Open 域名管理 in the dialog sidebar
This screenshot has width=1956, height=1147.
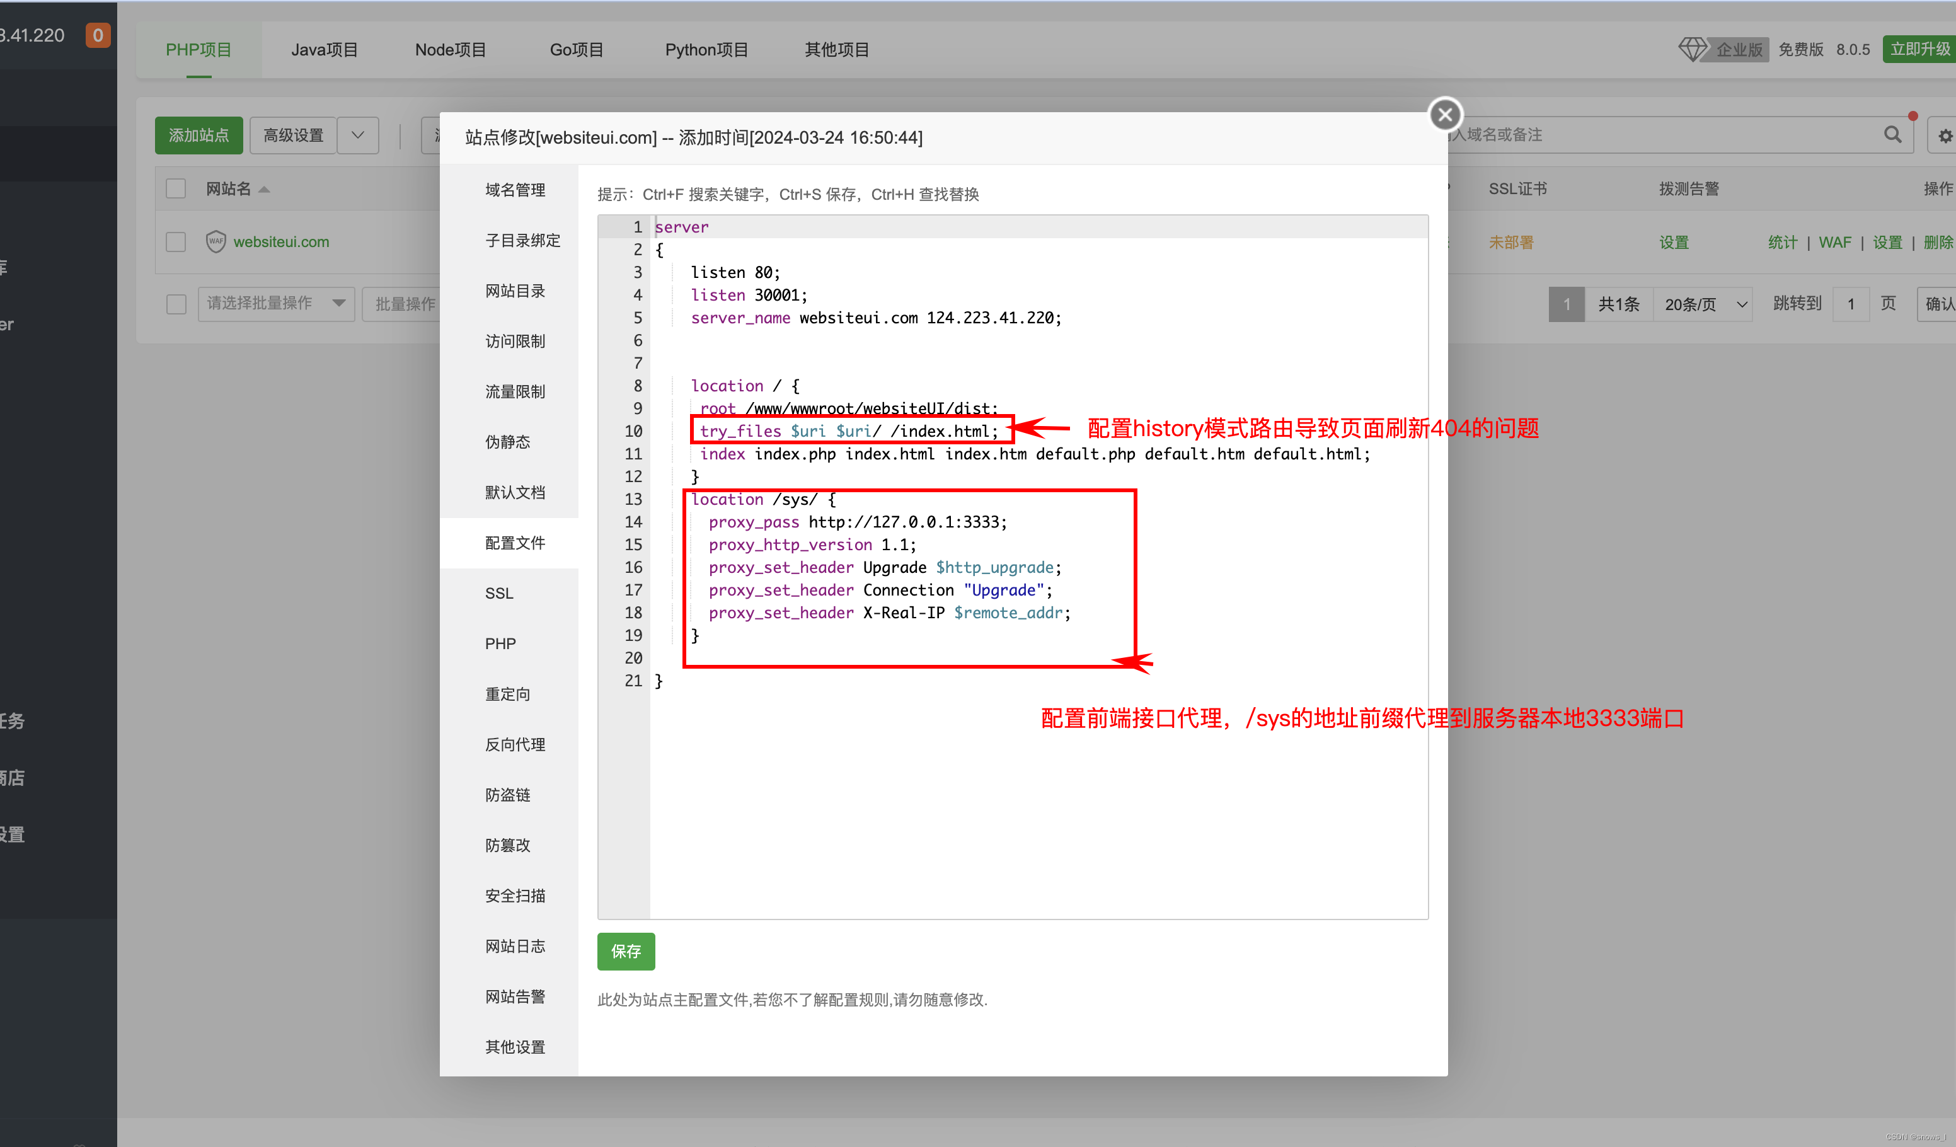[x=509, y=190]
